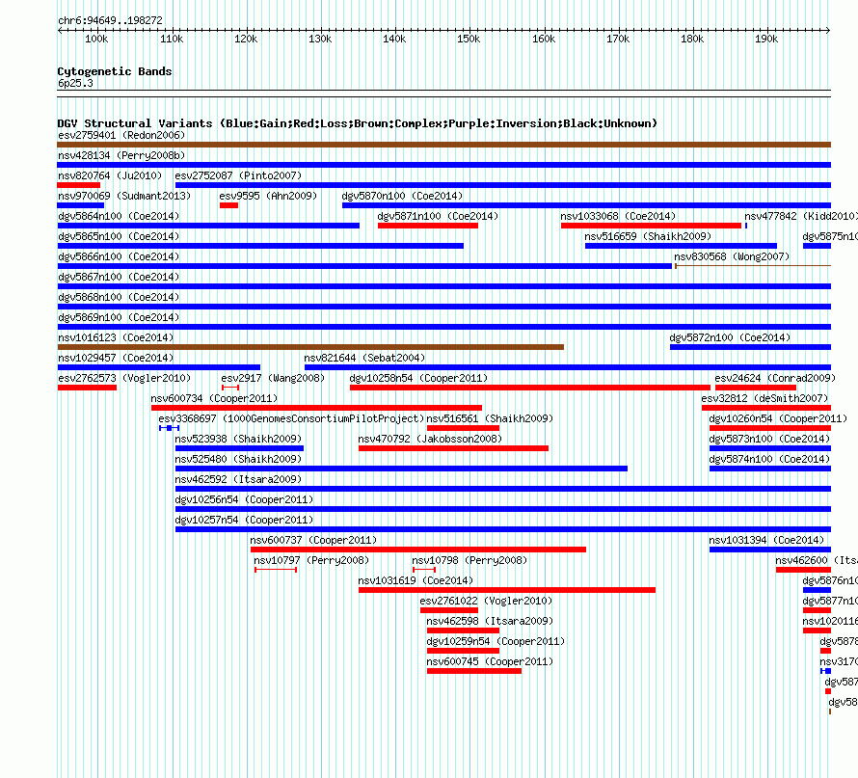The height and width of the screenshot is (778, 858).
Task: Click dgv10259n54 (Cooper2011) label
Action: 496,641
